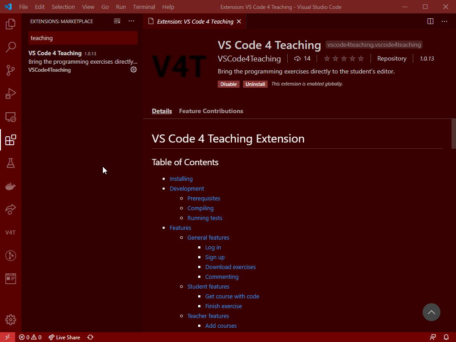456x342 pixels.
Task: Follow the Finish exercise link
Action: click(x=224, y=306)
